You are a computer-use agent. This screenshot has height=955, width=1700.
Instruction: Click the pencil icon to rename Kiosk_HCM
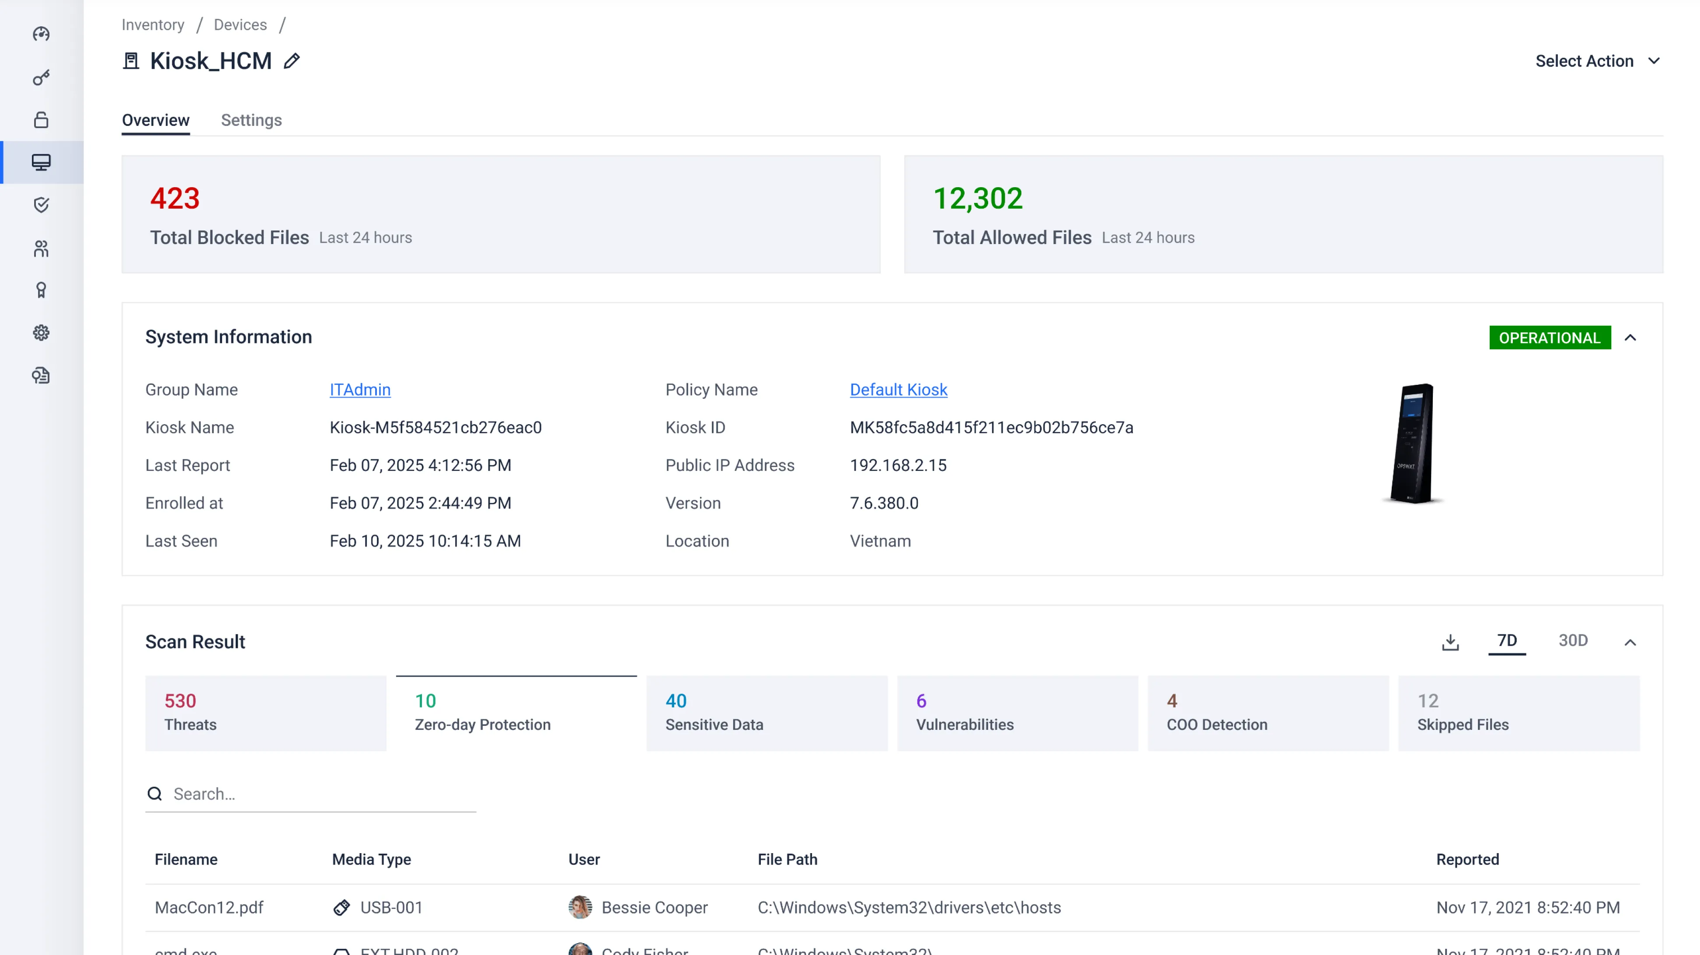click(x=292, y=61)
